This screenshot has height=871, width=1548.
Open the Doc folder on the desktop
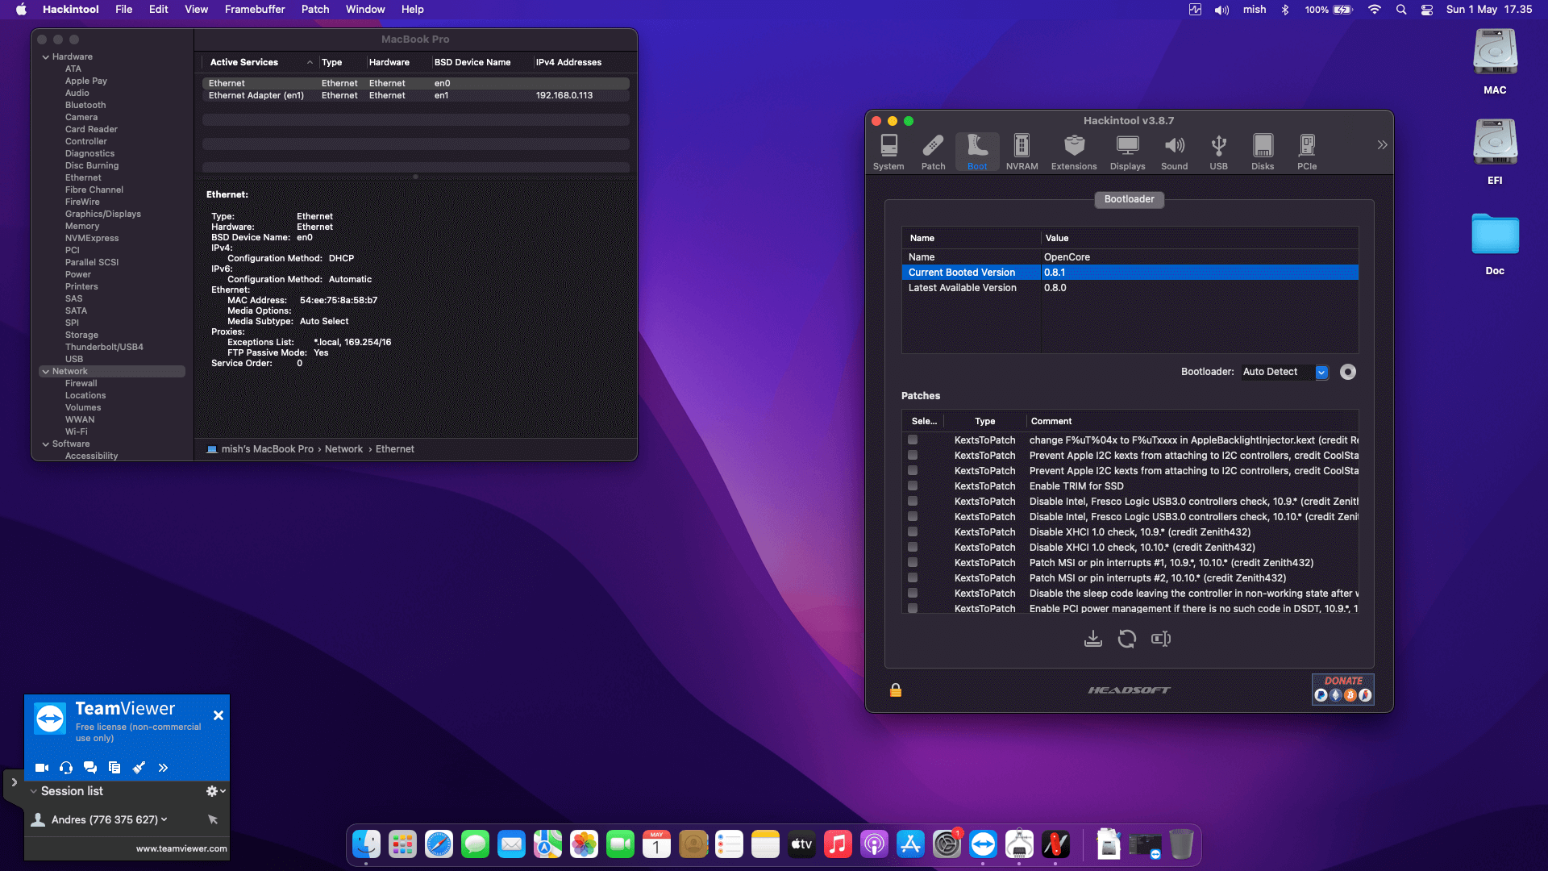click(1495, 243)
